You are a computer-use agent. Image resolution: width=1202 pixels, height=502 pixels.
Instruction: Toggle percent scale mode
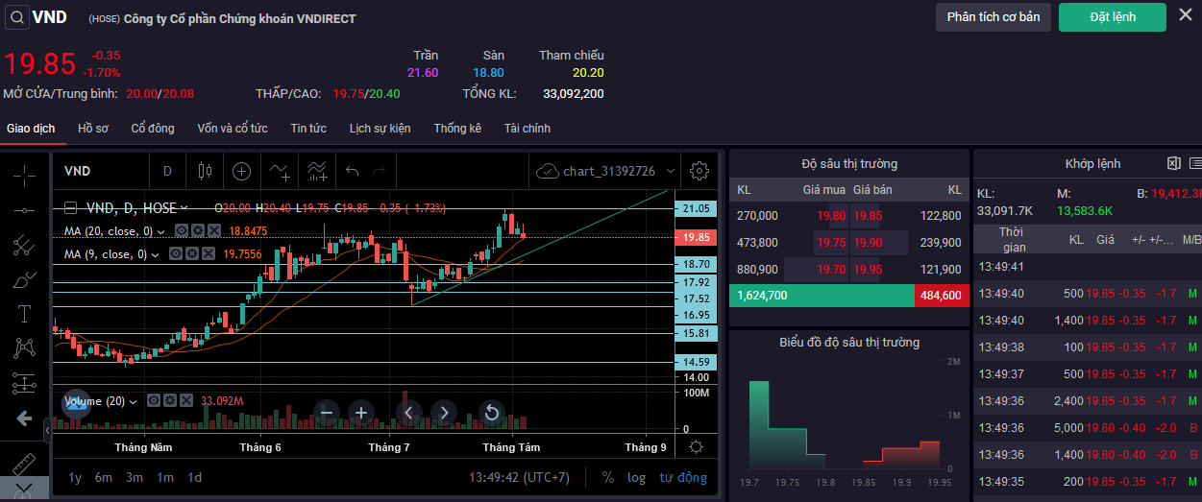click(608, 477)
